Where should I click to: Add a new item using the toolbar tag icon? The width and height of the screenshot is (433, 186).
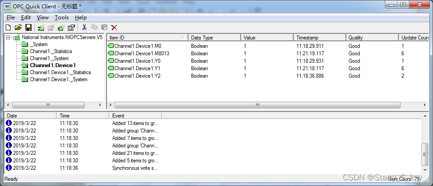click(61, 27)
